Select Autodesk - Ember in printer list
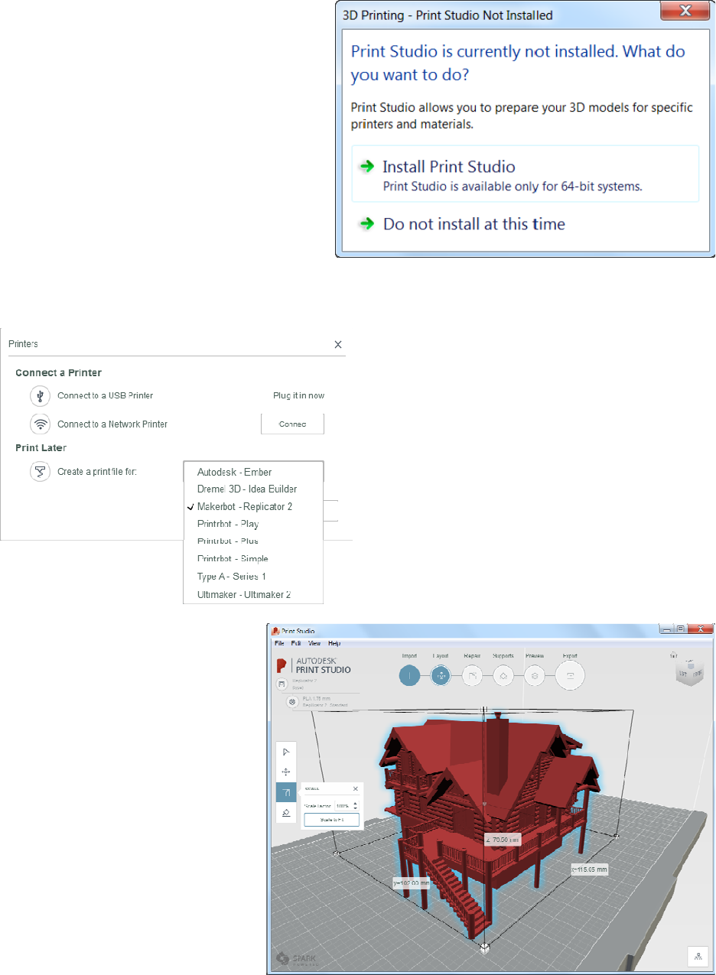716x975 pixels. 254,472
